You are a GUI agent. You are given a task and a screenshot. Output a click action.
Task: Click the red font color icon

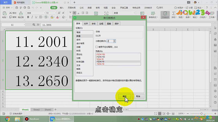(x=57, y=17)
